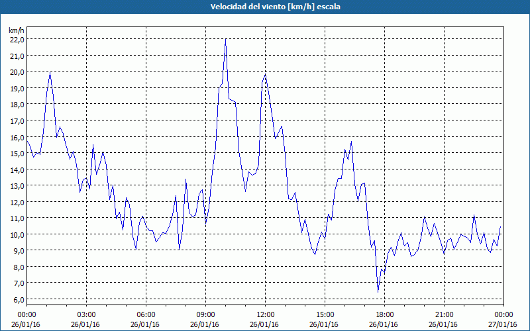This screenshot has width=530, height=331.
Task: Click the 11,0 y-axis label
Action: [x=17, y=218]
